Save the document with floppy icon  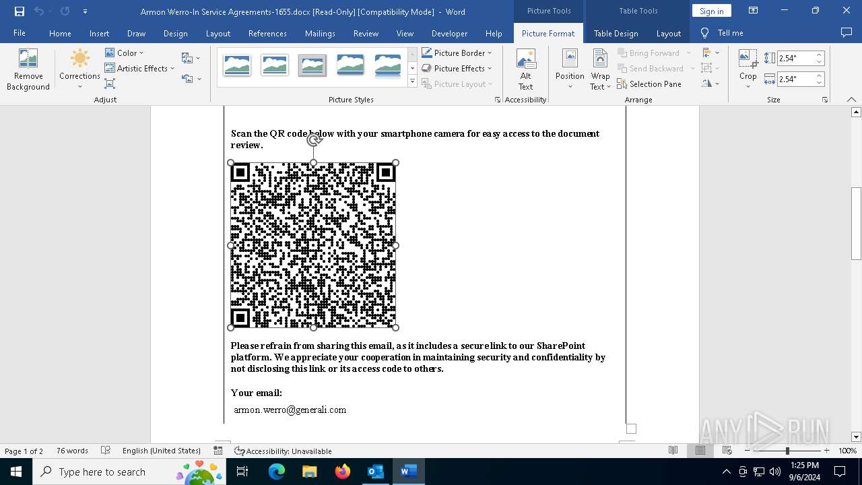(x=20, y=11)
